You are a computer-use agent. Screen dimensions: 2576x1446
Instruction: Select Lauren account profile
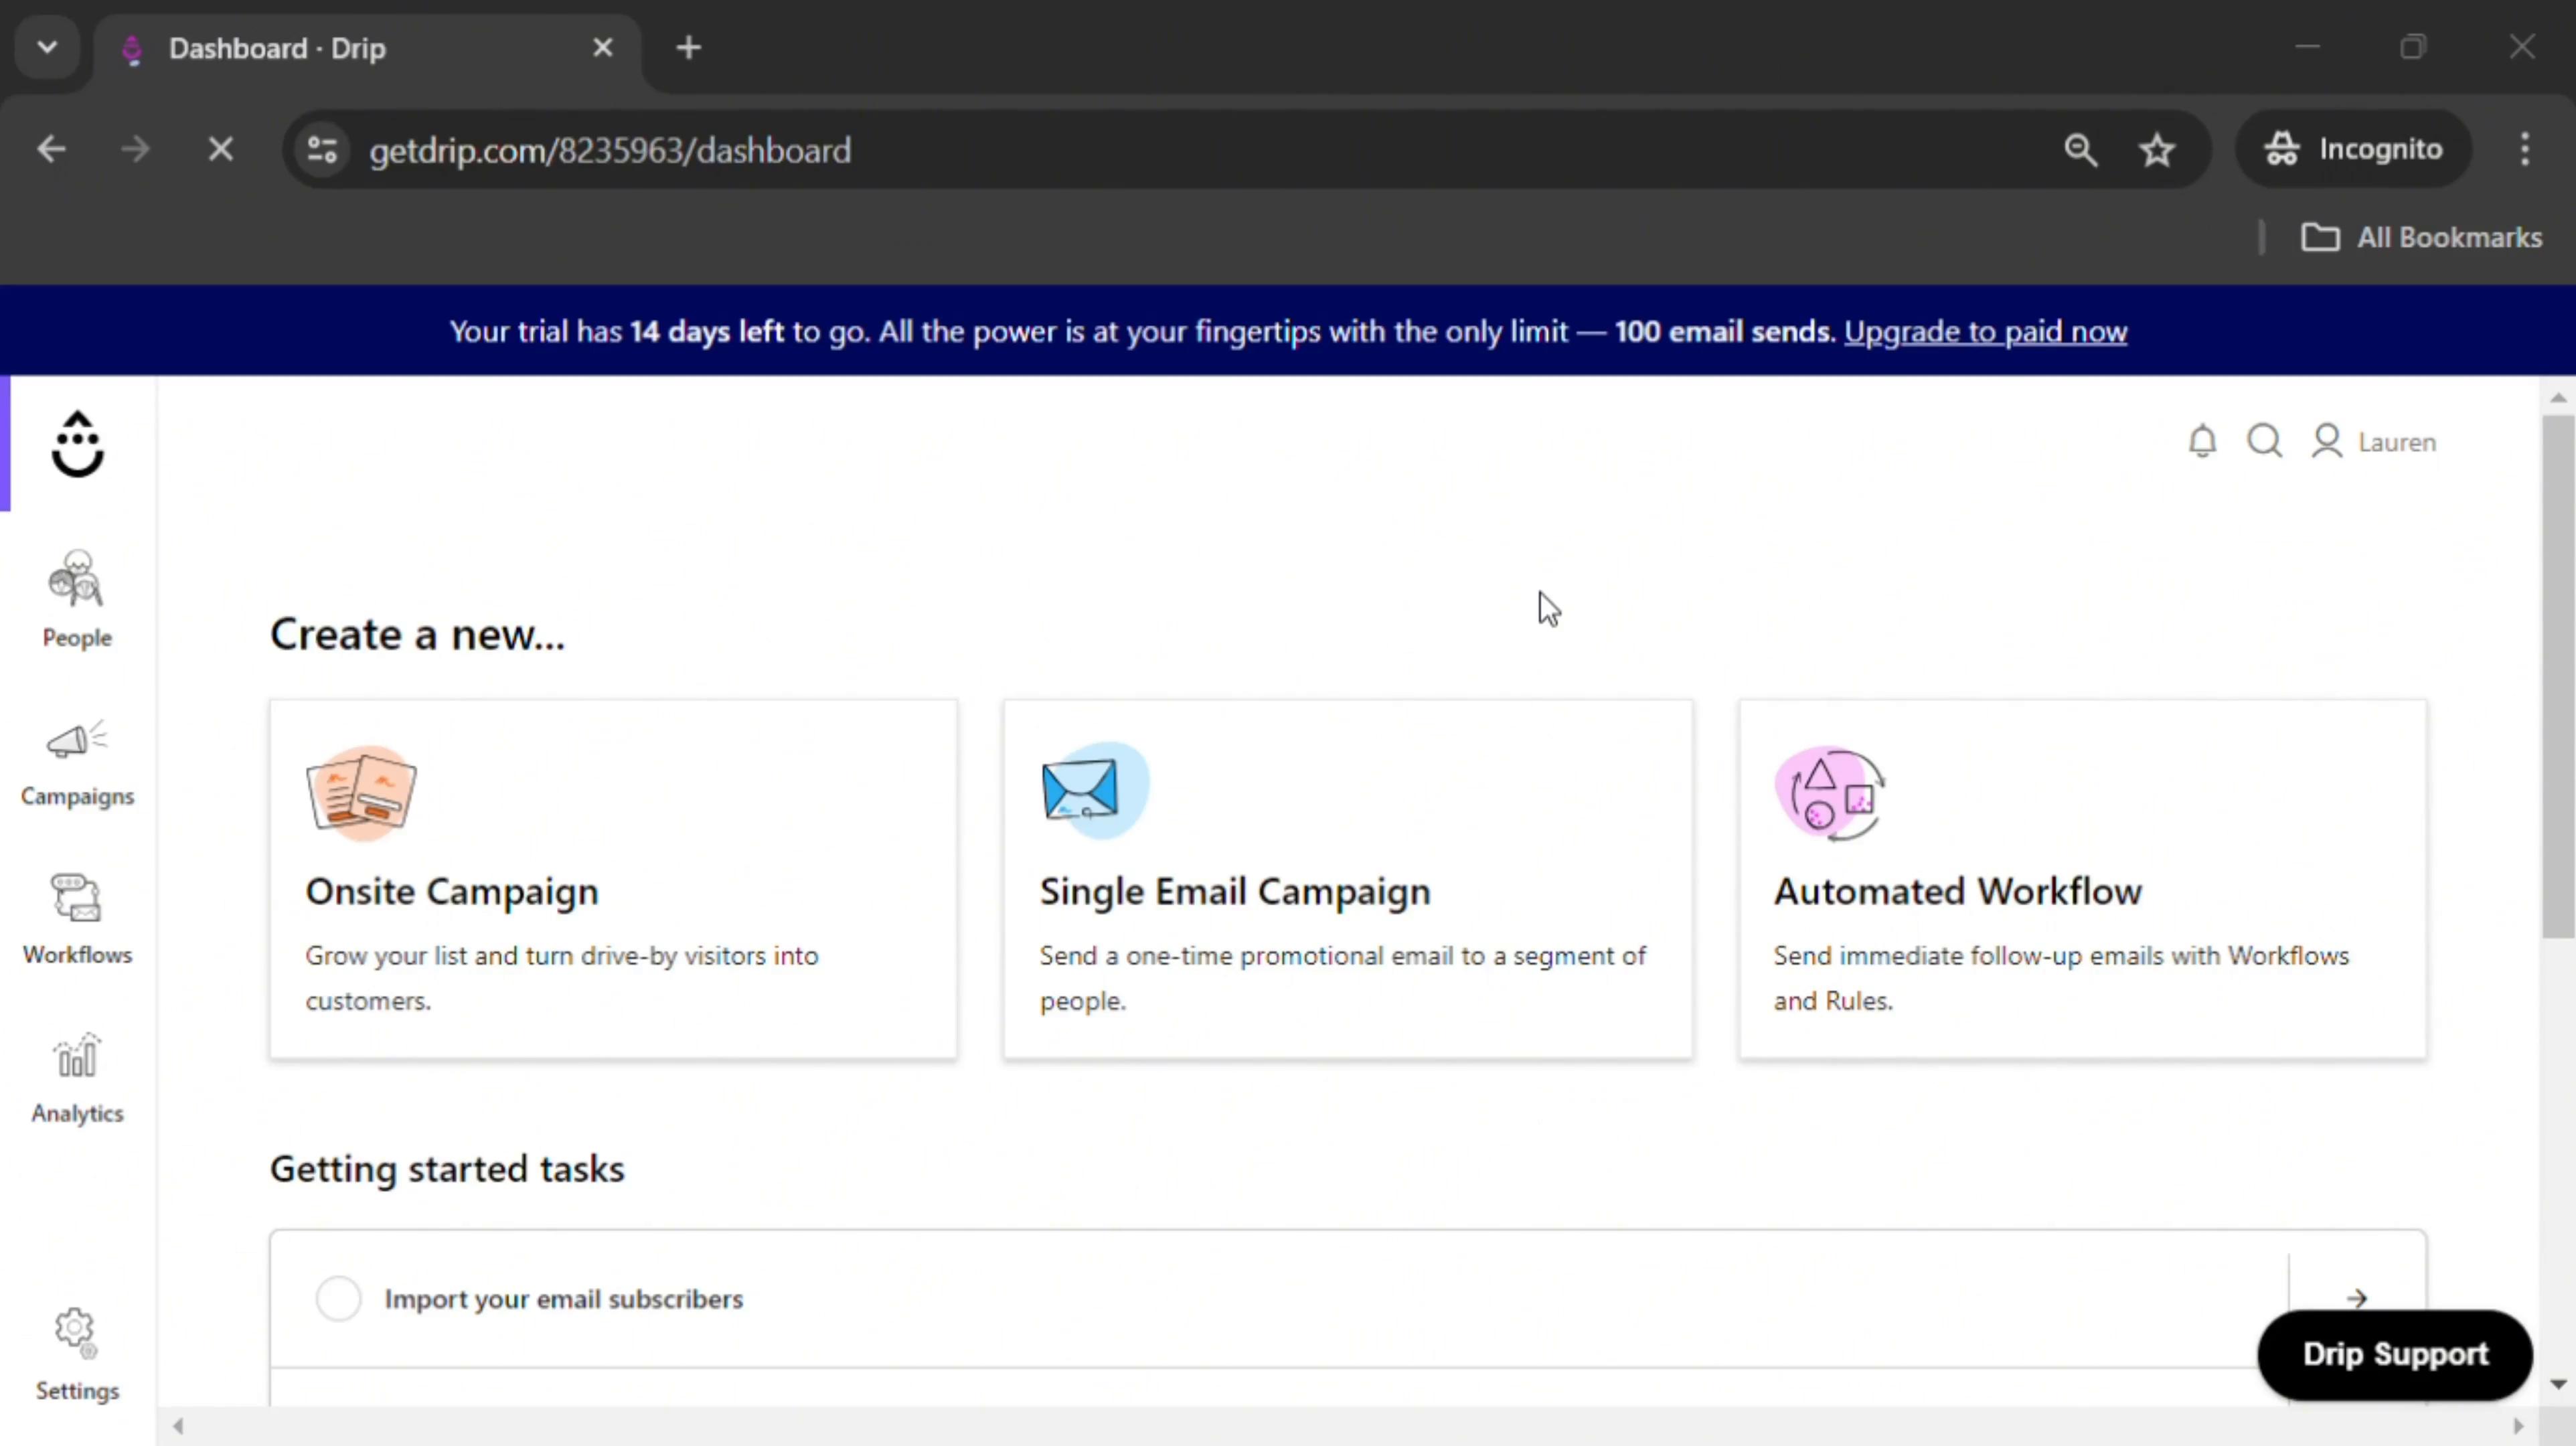coord(2370,440)
